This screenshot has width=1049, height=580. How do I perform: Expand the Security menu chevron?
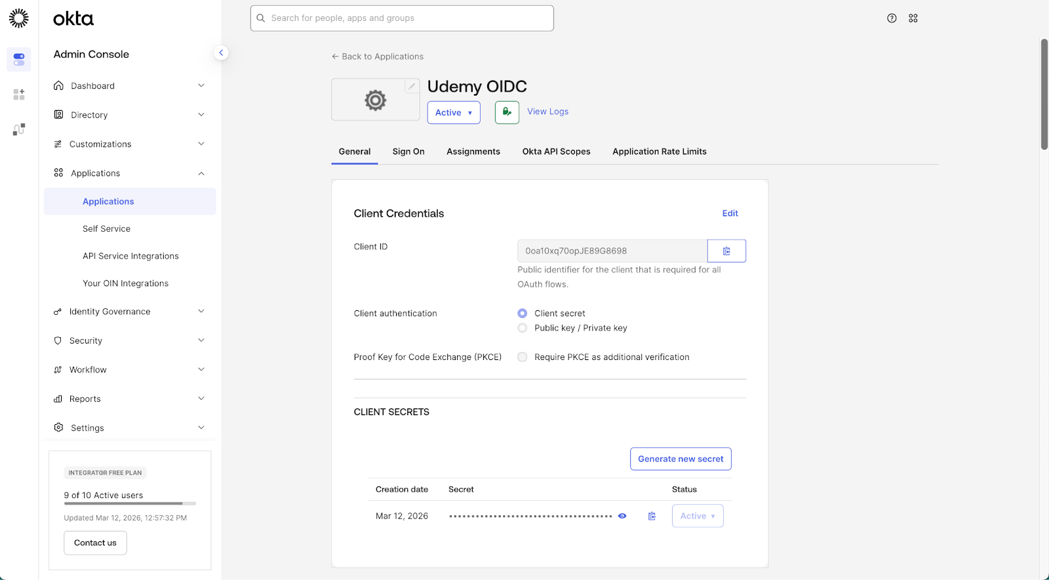201,340
